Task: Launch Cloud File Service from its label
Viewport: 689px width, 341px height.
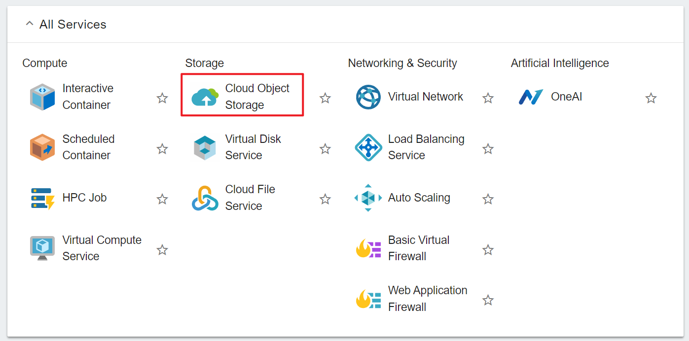Action: [x=250, y=198]
